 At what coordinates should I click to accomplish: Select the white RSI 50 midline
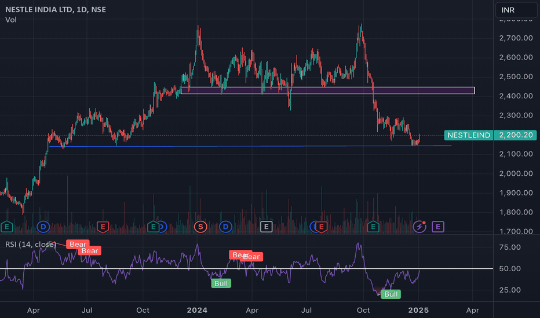pos(247,268)
